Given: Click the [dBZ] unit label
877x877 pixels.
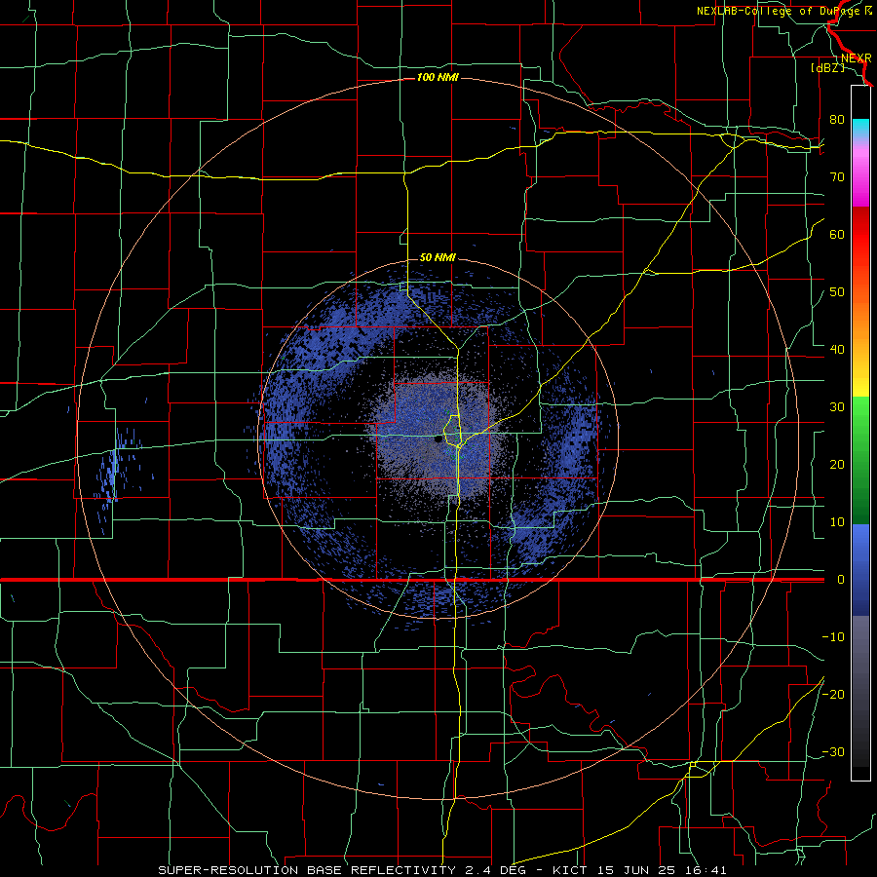Looking at the screenshot, I should [827, 68].
